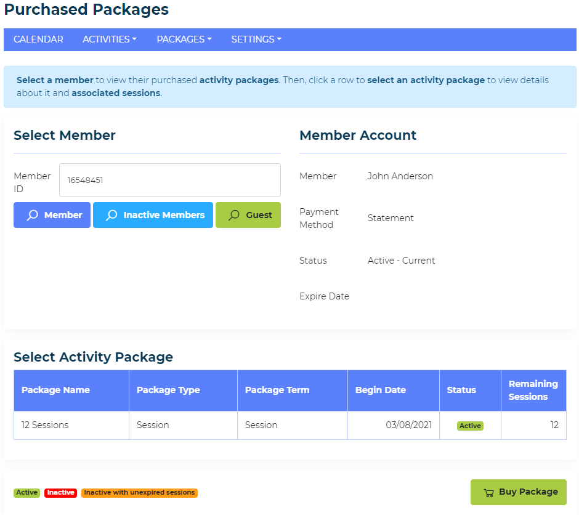Click the Active badge in the package row
Screen dimensions: 579x515
coord(470,426)
